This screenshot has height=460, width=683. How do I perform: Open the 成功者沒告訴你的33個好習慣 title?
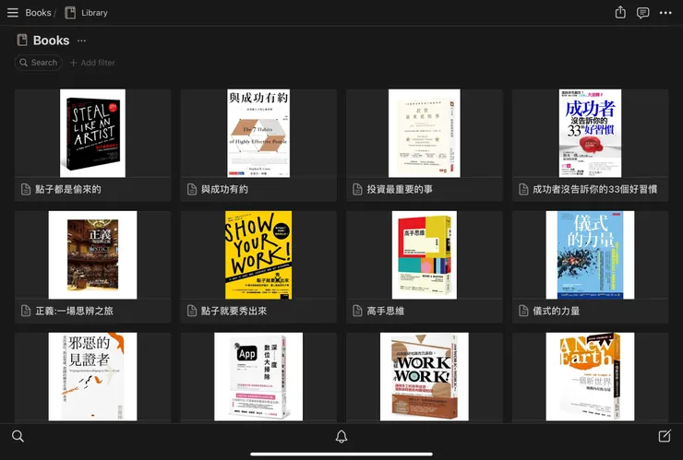click(594, 189)
